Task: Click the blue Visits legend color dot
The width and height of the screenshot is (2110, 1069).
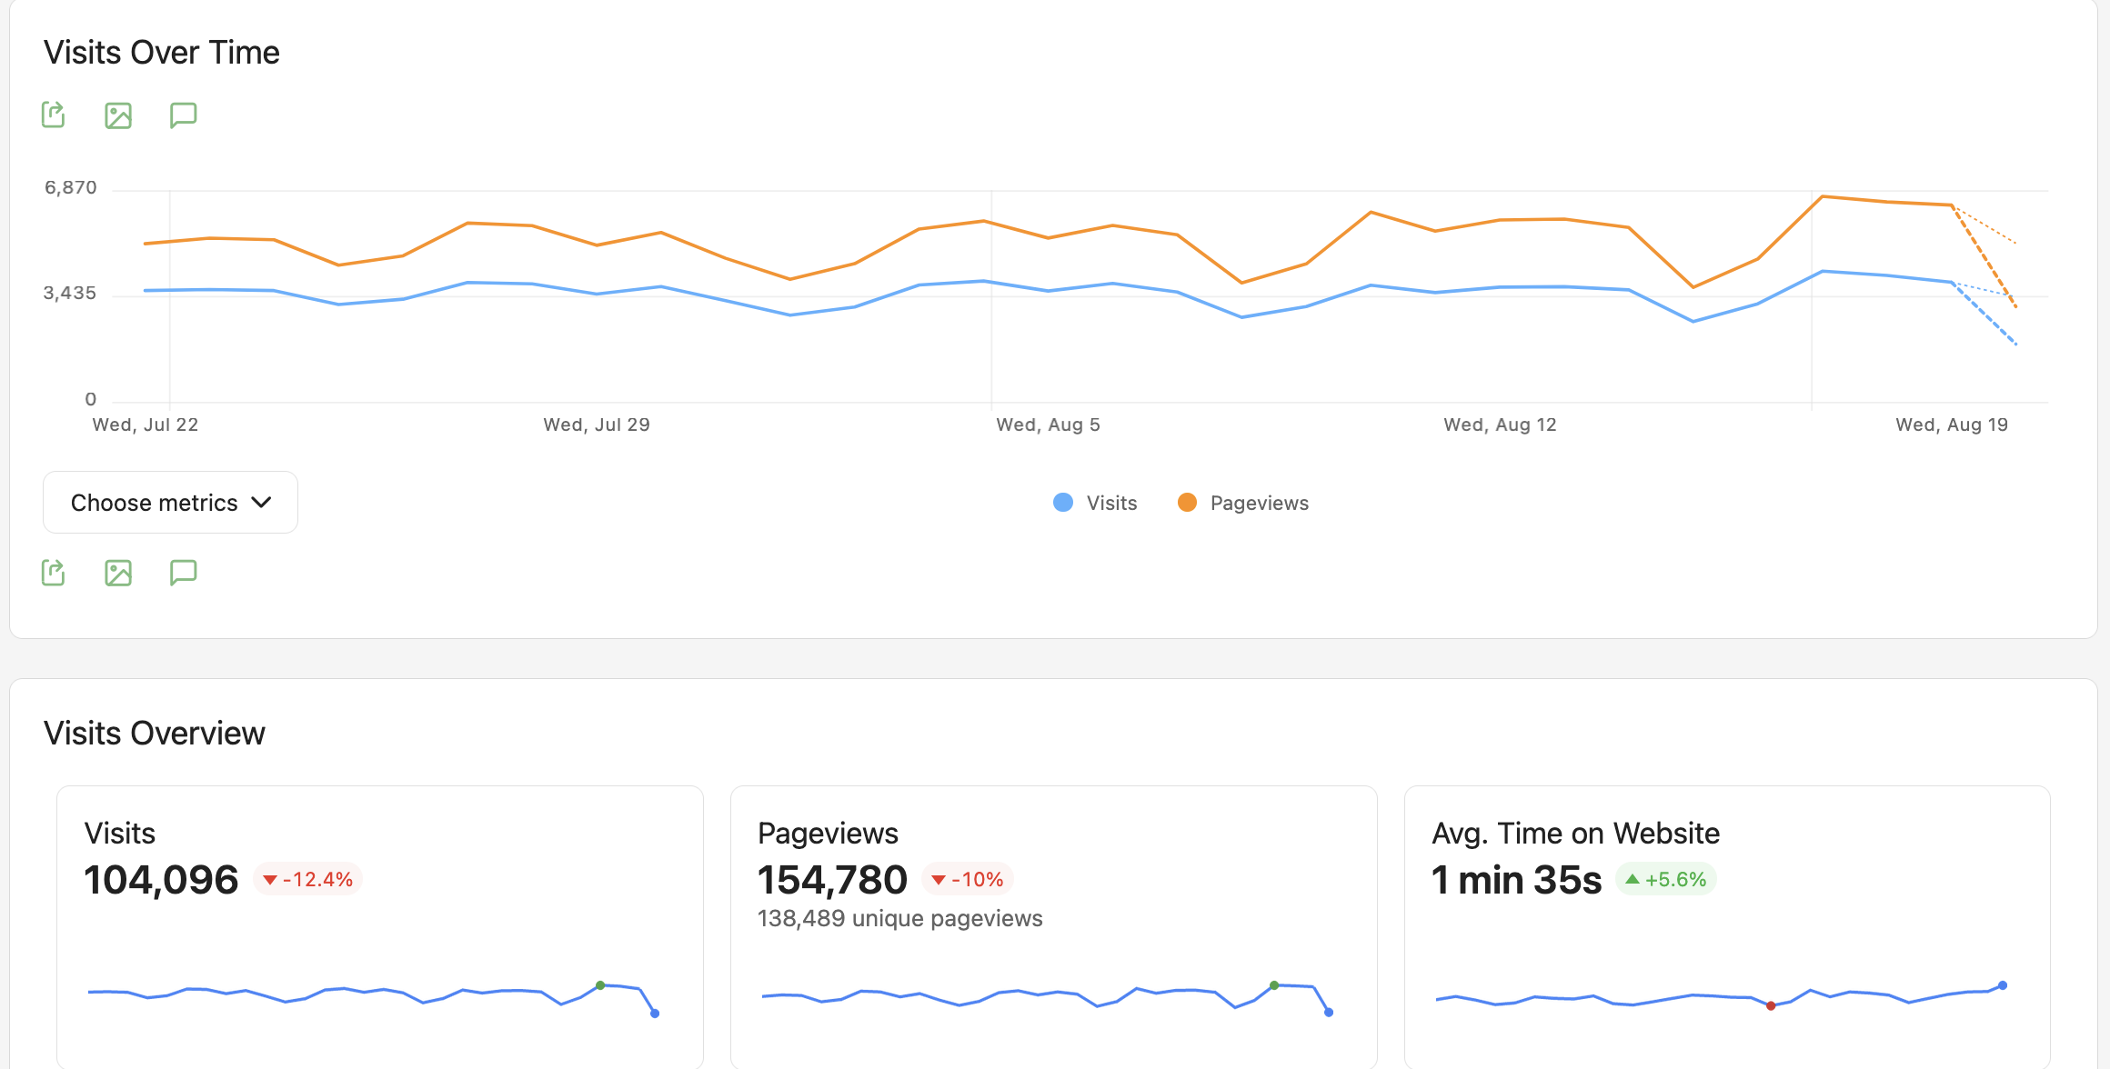Action: click(1063, 503)
